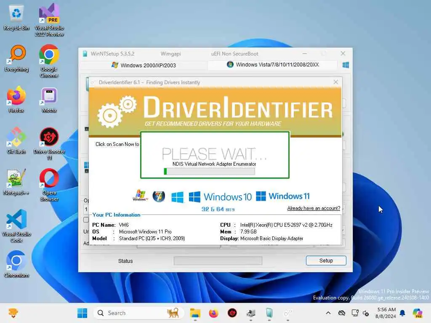Click the Microsoft Windows 11 Pro text
431x323 pixels.
[145, 232]
